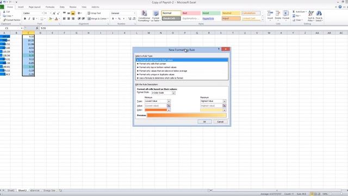Toggle Underline formatting in the ribbon
The width and height of the screenshot is (348, 196).
pos(34,19)
